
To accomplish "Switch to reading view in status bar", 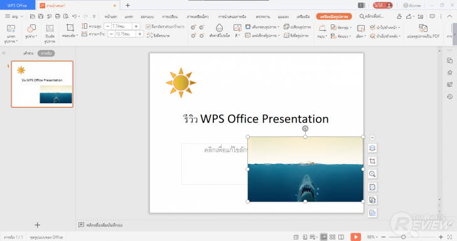I will tap(341, 237).
